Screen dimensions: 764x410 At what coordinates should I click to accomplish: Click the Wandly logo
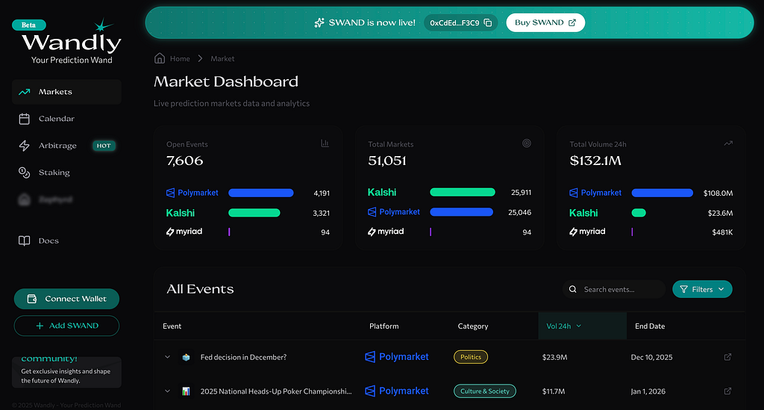tap(72, 41)
